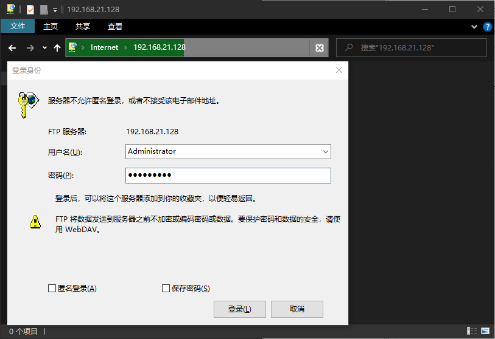Expand the username dropdown list
This screenshot has height=339, width=495.
tap(325, 151)
